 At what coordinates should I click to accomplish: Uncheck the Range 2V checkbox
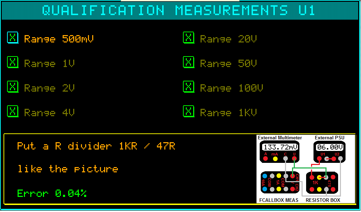[x=13, y=87]
